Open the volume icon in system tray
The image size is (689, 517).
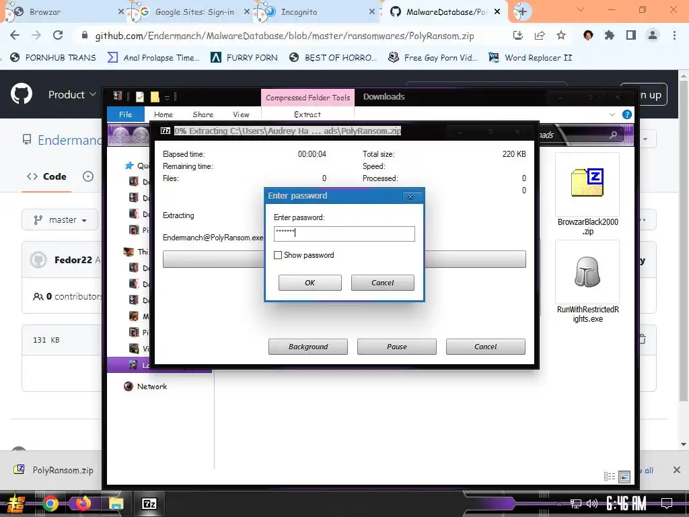click(x=592, y=504)
